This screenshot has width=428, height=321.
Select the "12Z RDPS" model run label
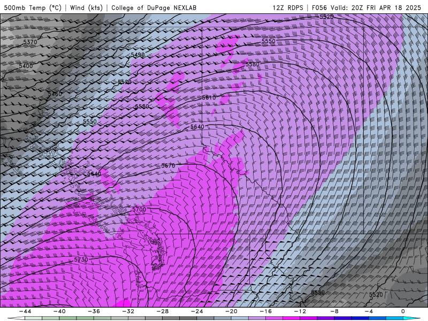[x=288, y=7]
